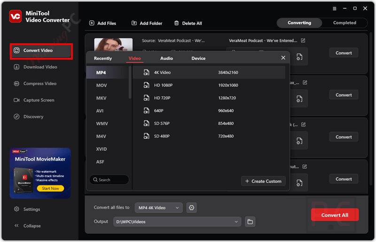The width and height of the screenshot is (376, 242).
Task: Open the format settings icon in the first file row
Action: coord(299,57)
